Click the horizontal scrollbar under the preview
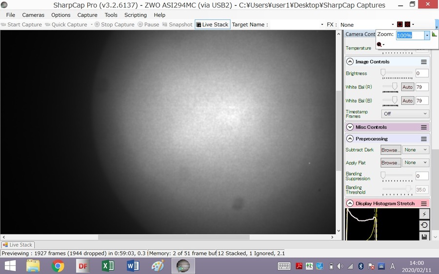This screenshot has height=274, width=439. [x=174, y=237]
